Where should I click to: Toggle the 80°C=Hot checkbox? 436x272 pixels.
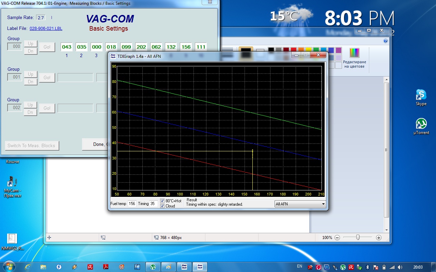click(162, 201)
